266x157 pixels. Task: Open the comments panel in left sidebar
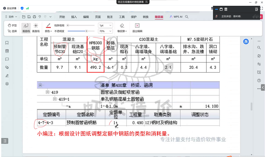(x=7, y=59)
